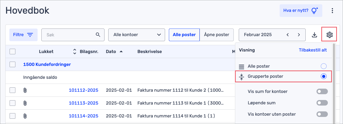This screenshot has height=124, width=343.
Task: Open the Alle kontoer dropdown
Action: [137, 35]
